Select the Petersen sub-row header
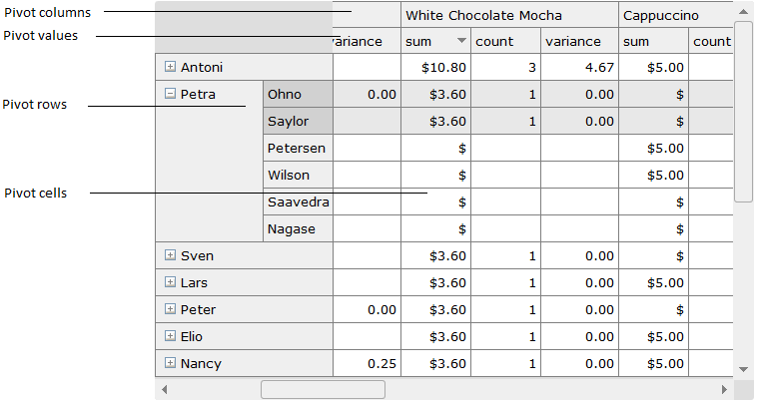This screenshot has height=402, width=761. [x=298, y=149]
